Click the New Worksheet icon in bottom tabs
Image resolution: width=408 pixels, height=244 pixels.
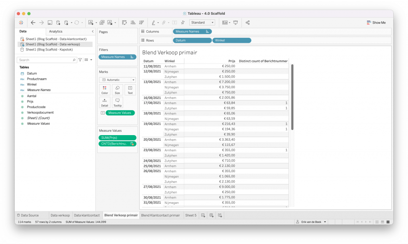(x=203, y=215)
